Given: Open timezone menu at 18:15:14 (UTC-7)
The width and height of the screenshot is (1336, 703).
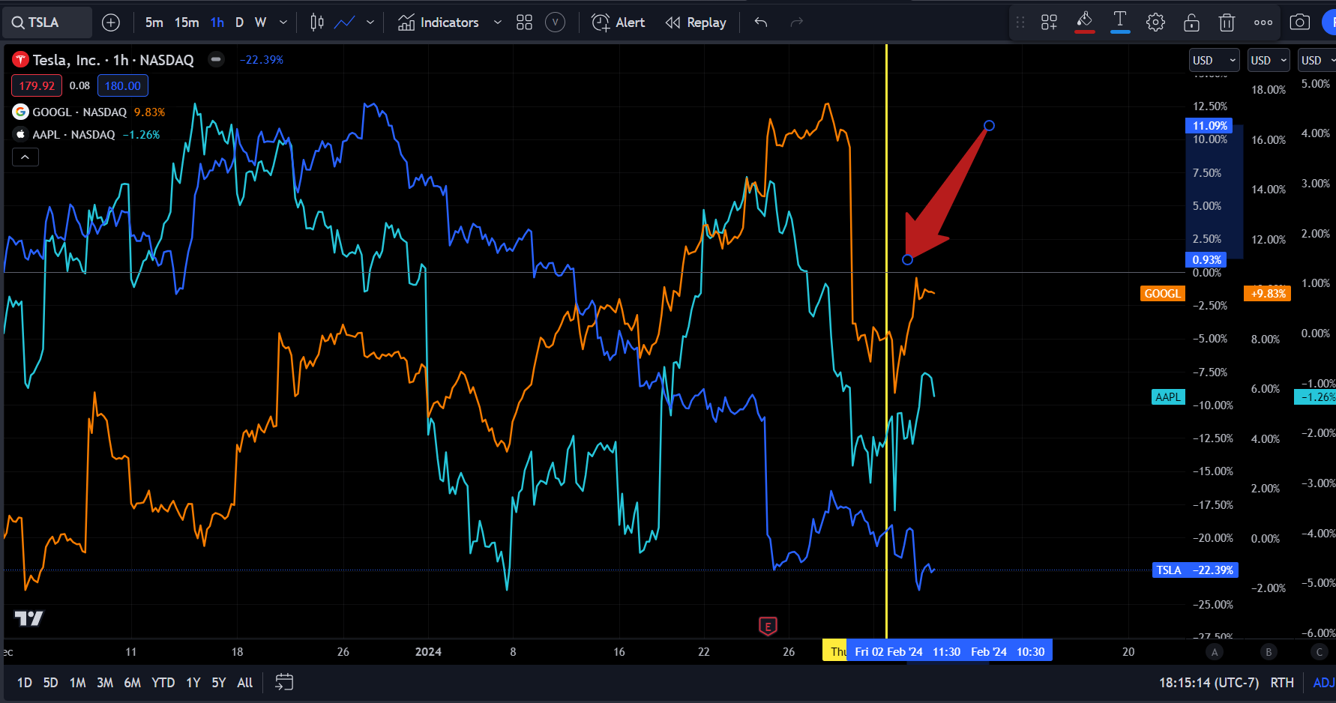Looking at the screenshot, I should click(1209, 682).
